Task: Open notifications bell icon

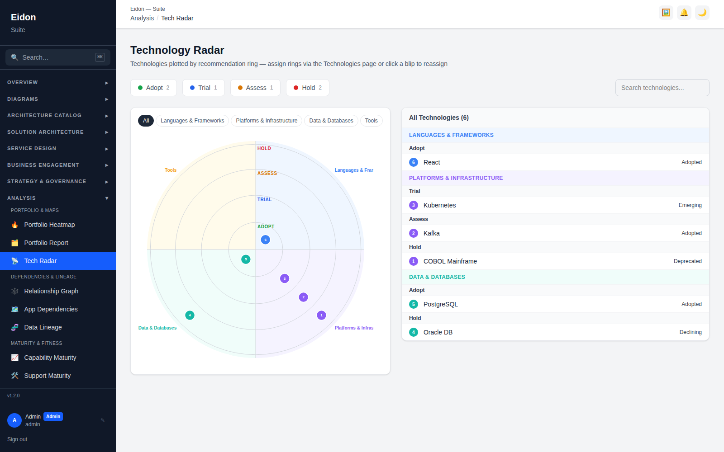Action: [684, 13]
